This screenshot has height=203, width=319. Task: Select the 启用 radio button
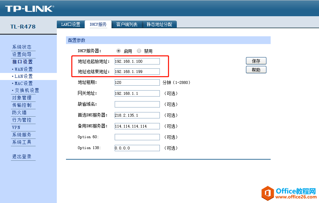pyautogui.click(x=119, y=51)
